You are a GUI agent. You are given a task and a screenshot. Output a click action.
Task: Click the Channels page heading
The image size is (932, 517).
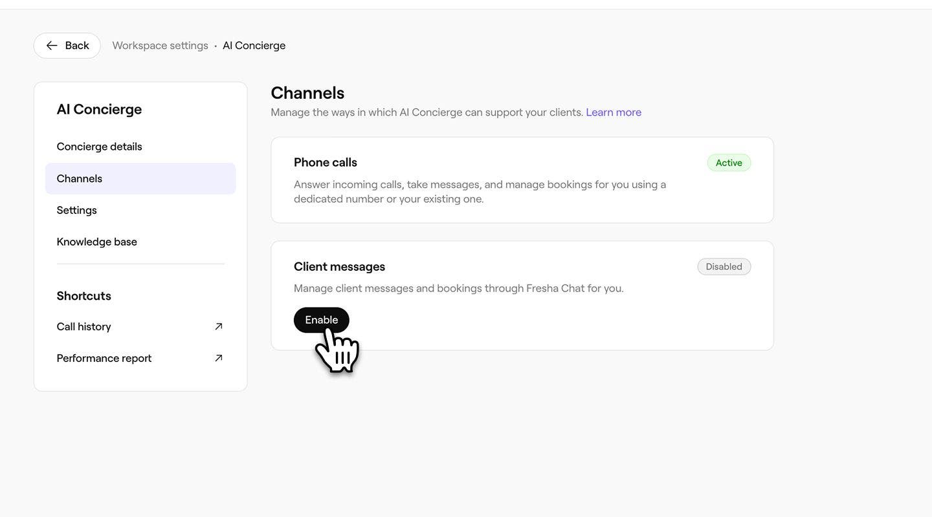307,93
